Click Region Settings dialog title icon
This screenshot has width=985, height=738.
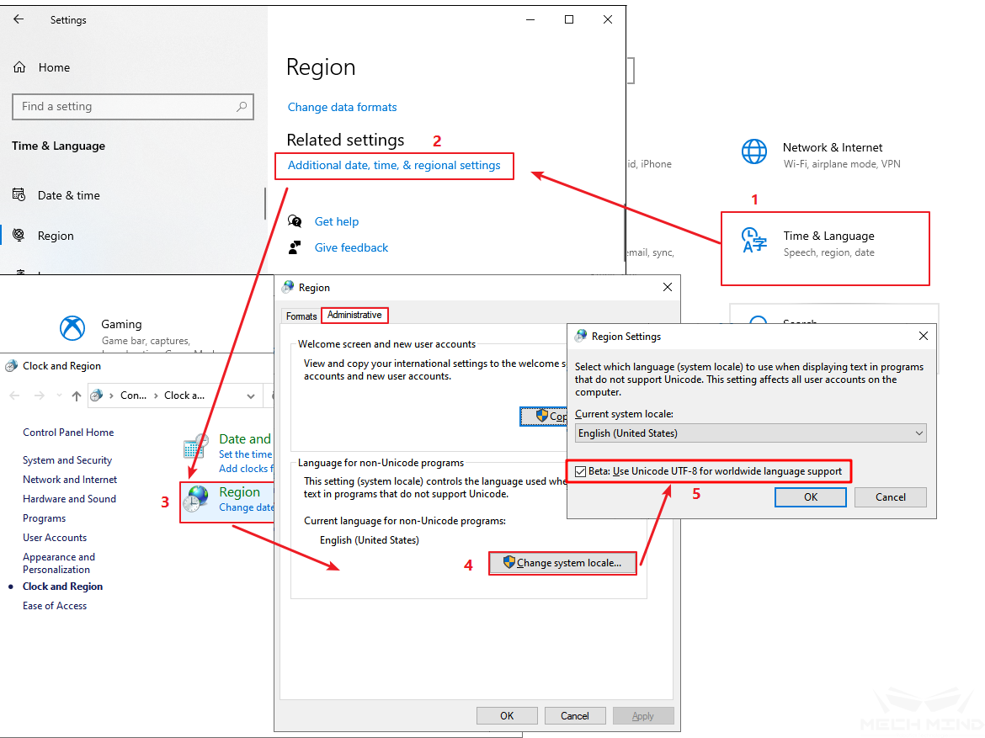pyautogui.click(x=581, y=336)
